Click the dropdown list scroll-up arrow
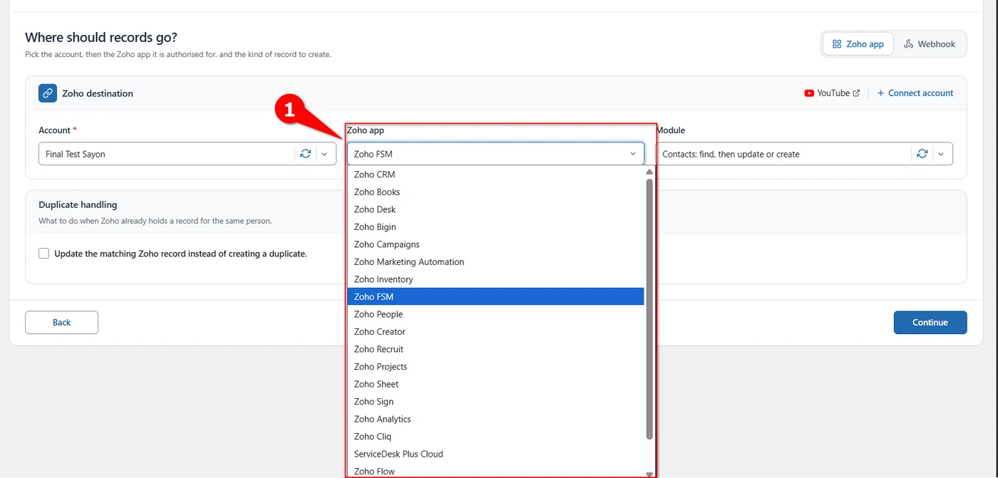The image size is (998, 478). coord(649,172)
